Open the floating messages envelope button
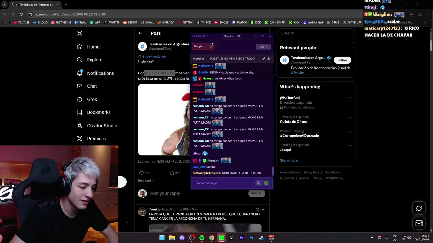The height and width of the screenshot is (243, 433). 419,223
